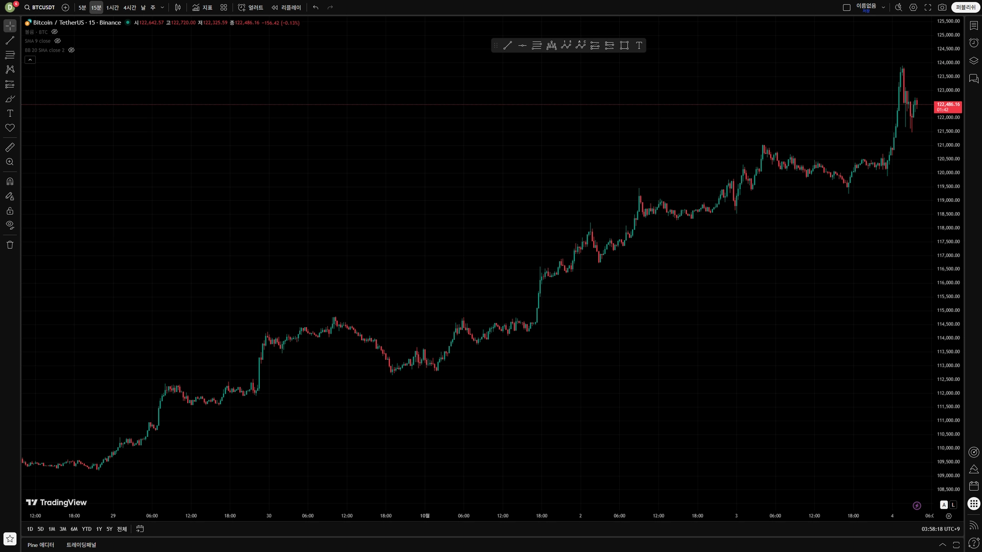Open the measure ruler tool

coord(10,147)
